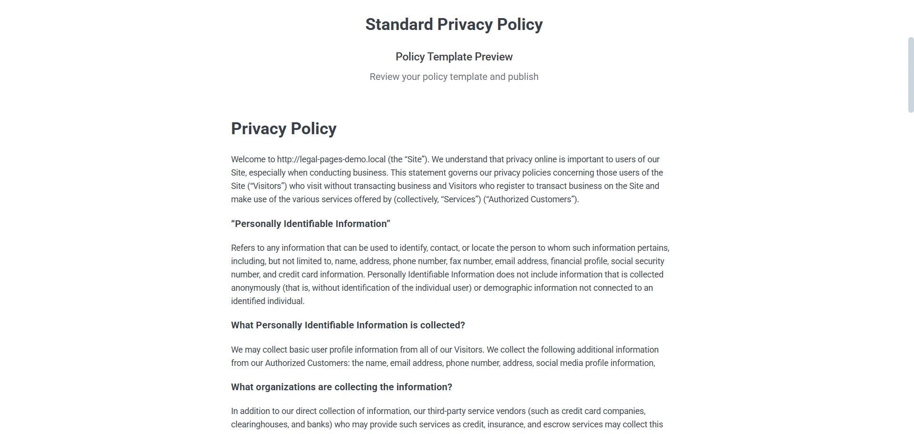Click the http://legal-pages-demo.local URL text

click(331, 159)
